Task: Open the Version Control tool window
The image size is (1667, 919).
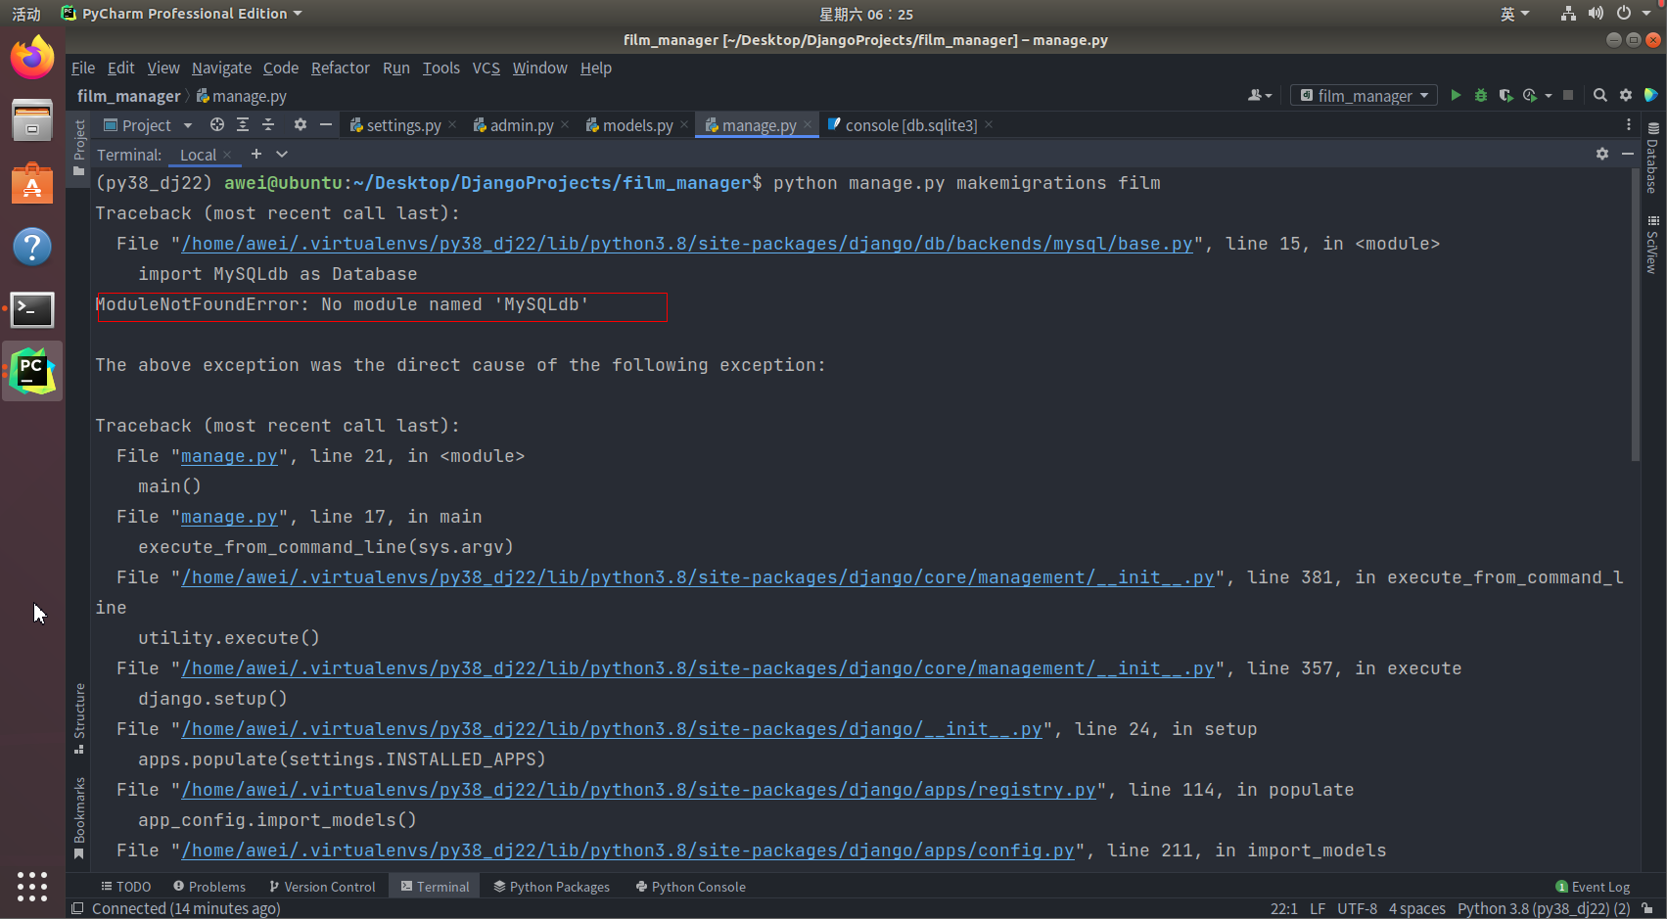Action: click(x=322, y=887)
